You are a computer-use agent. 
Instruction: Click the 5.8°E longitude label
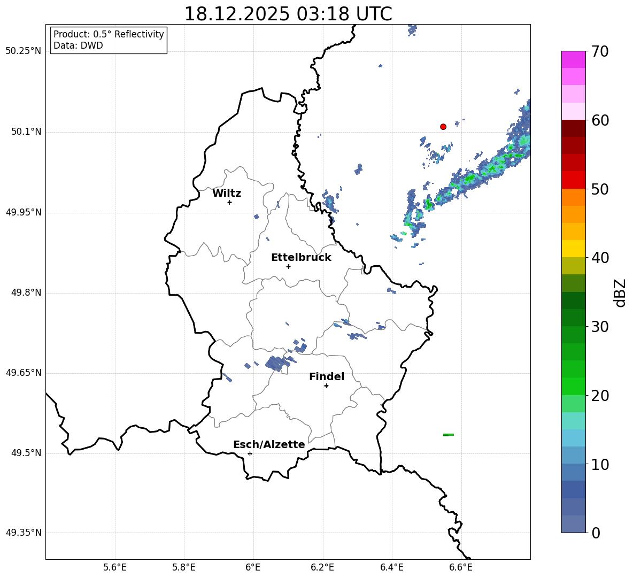click(x=184, y=567)
